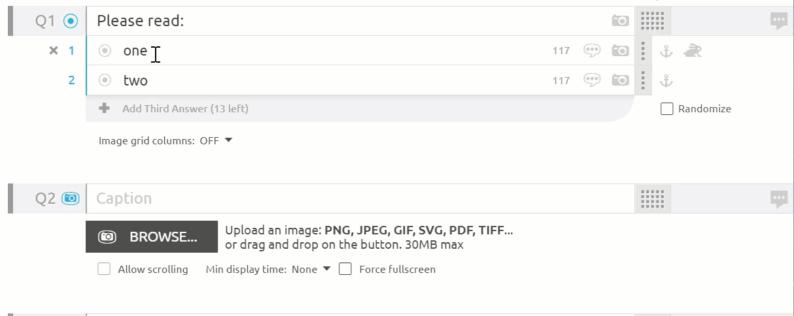Tick the Force fullscreen checkbox
The height and width of the screenshot is (316, 794).
tap(345, 269)
